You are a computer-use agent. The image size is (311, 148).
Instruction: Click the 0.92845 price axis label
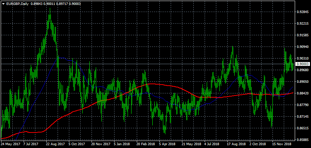[x=303, y=12]
